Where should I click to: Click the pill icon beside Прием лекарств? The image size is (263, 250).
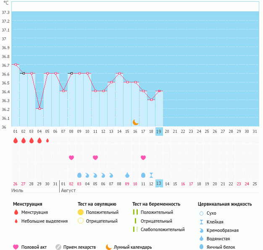[x=58, y=247]
